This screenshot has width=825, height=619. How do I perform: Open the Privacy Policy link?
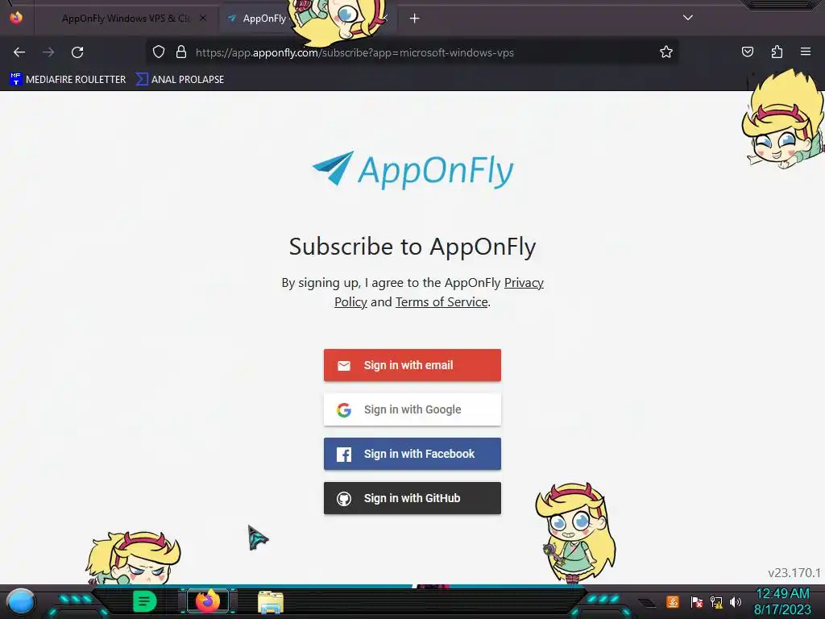tap(524, 283)
